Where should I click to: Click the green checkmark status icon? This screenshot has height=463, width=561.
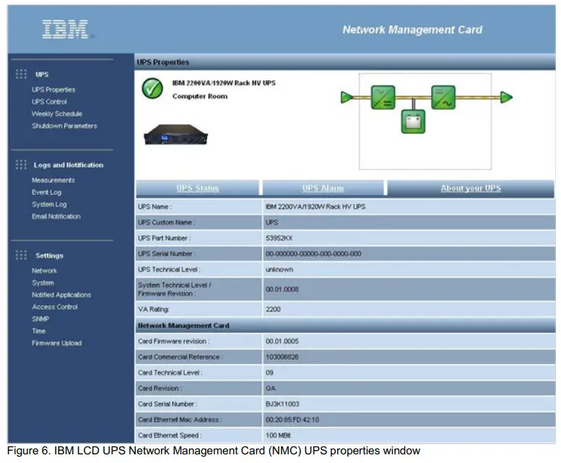pos(152,88)
